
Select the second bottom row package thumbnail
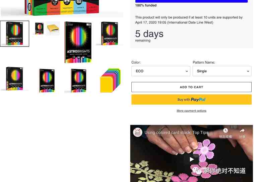[x=47, y=81]
